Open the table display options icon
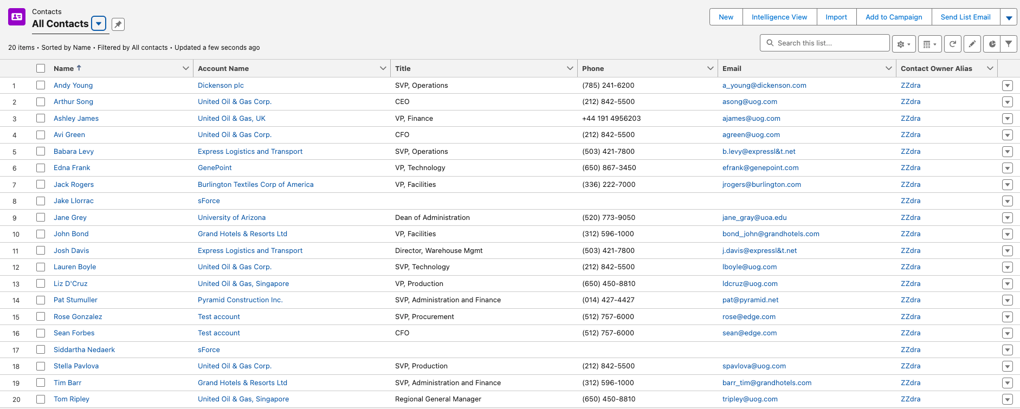1020x409 pixels. click(929, 44)
